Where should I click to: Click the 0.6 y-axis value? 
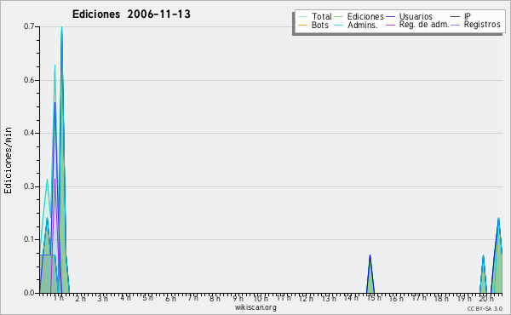[29, 80]
